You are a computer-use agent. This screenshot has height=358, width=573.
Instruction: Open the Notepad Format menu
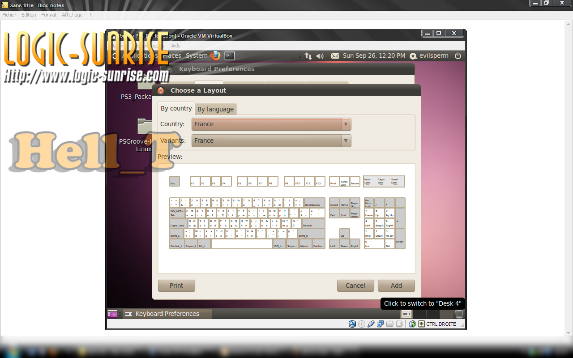coord(49,15)
